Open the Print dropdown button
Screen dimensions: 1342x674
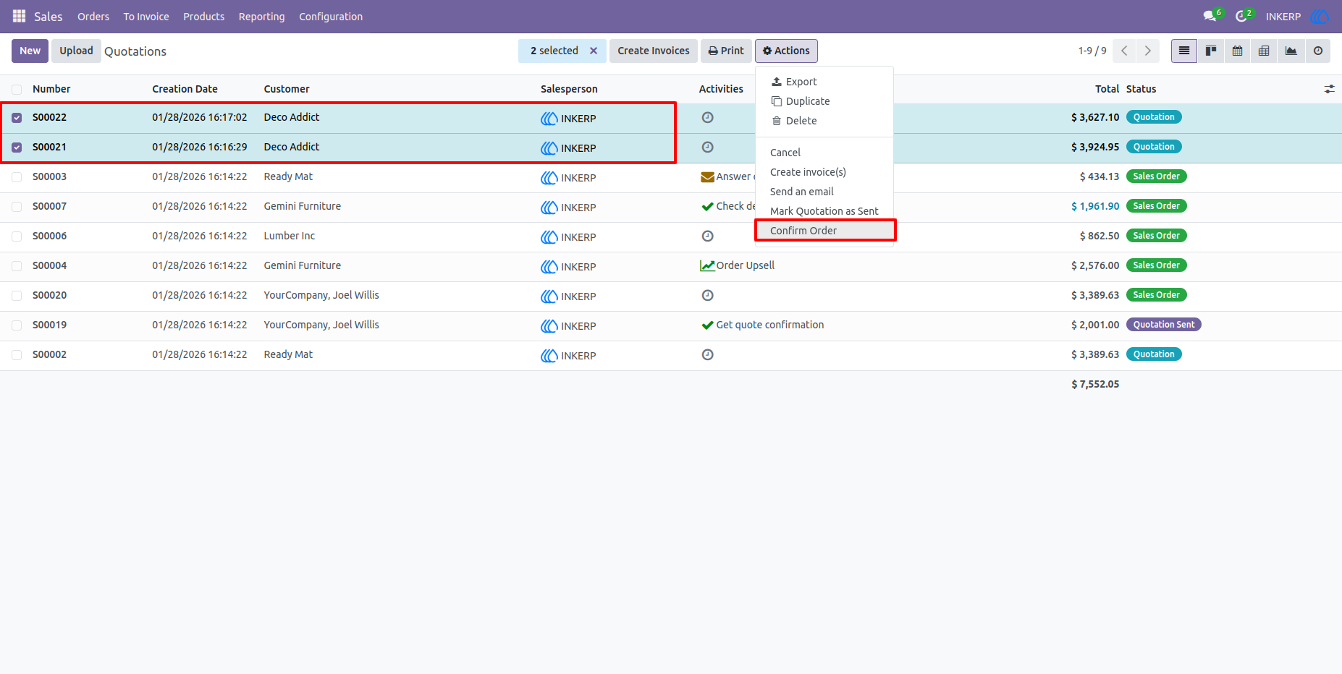coord(726,51)
